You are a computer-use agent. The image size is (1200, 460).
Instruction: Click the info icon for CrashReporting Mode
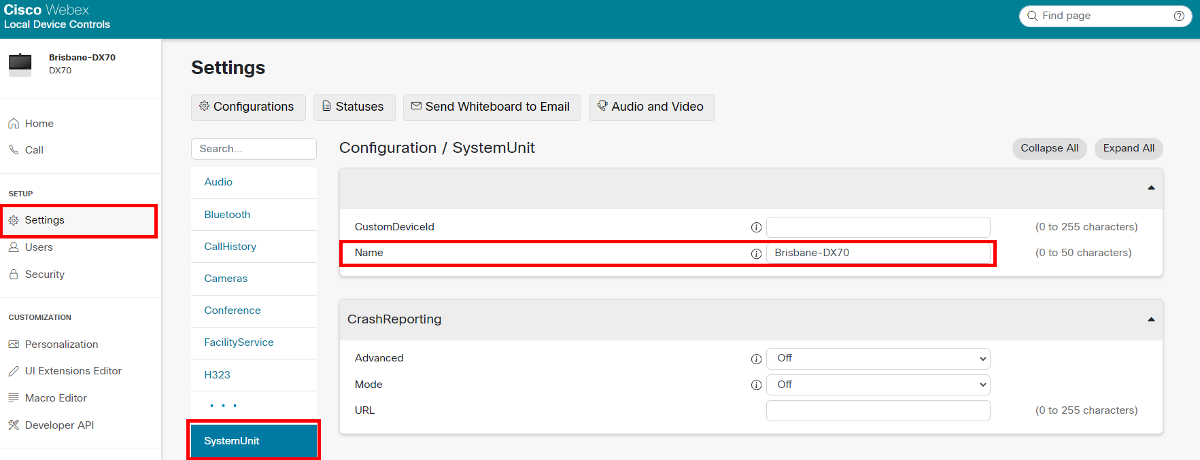[x=755, y=385]
